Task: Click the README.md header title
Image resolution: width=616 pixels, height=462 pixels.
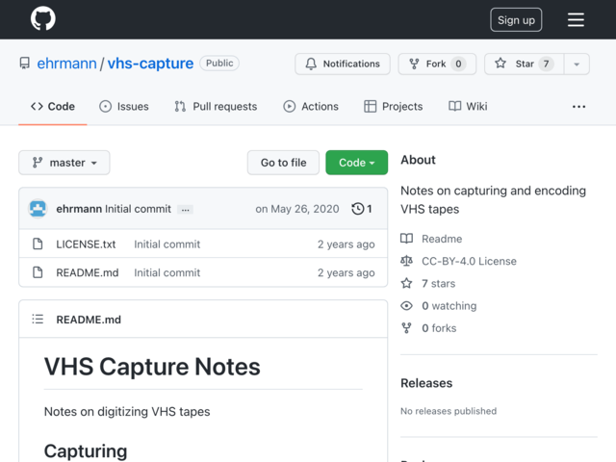Action: (x=89, y=320)
